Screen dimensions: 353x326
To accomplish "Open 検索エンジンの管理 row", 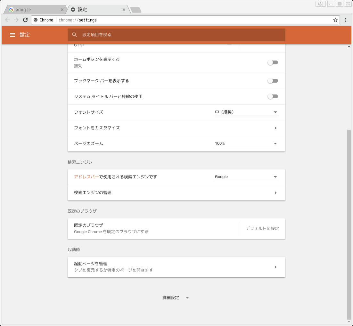I will [176, 193].
